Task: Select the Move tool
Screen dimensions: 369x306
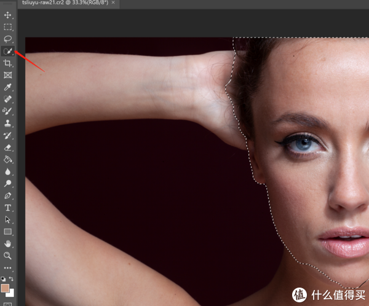Action: point(7,15)
